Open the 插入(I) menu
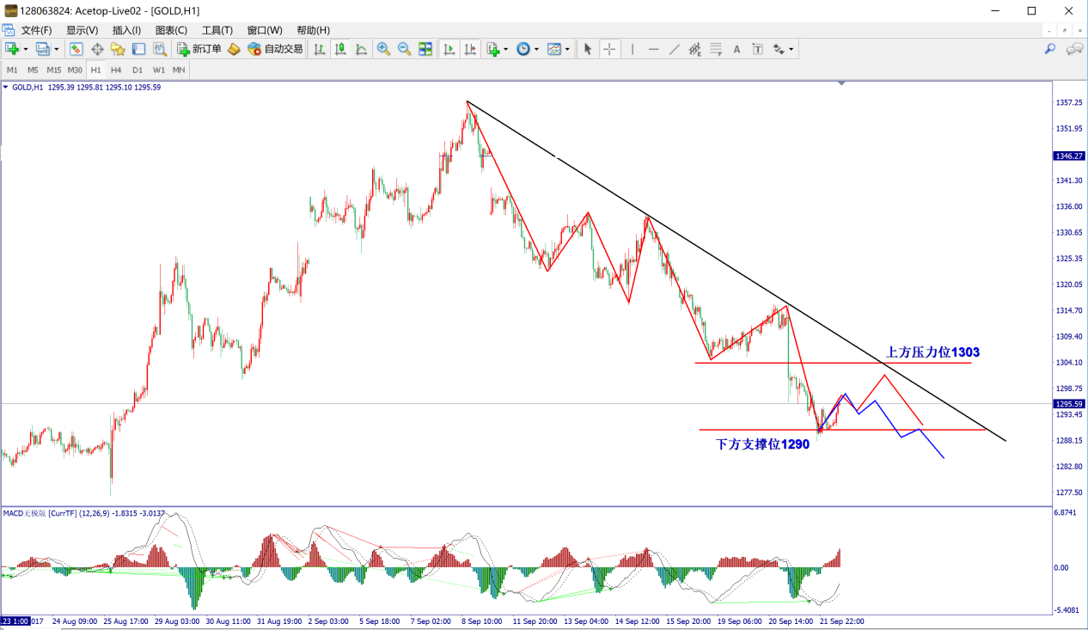1088x630 pixels. point(126,30)
